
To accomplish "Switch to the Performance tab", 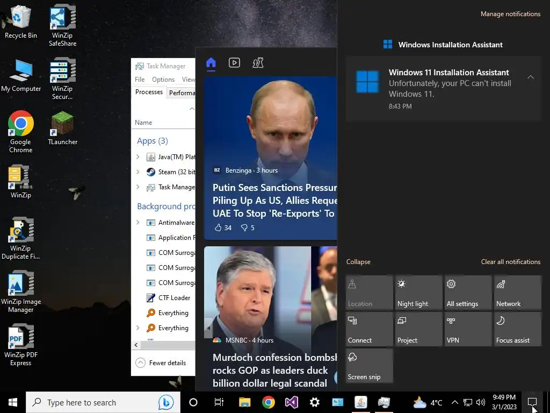I will pyautogui.click(x=181, y=92).
